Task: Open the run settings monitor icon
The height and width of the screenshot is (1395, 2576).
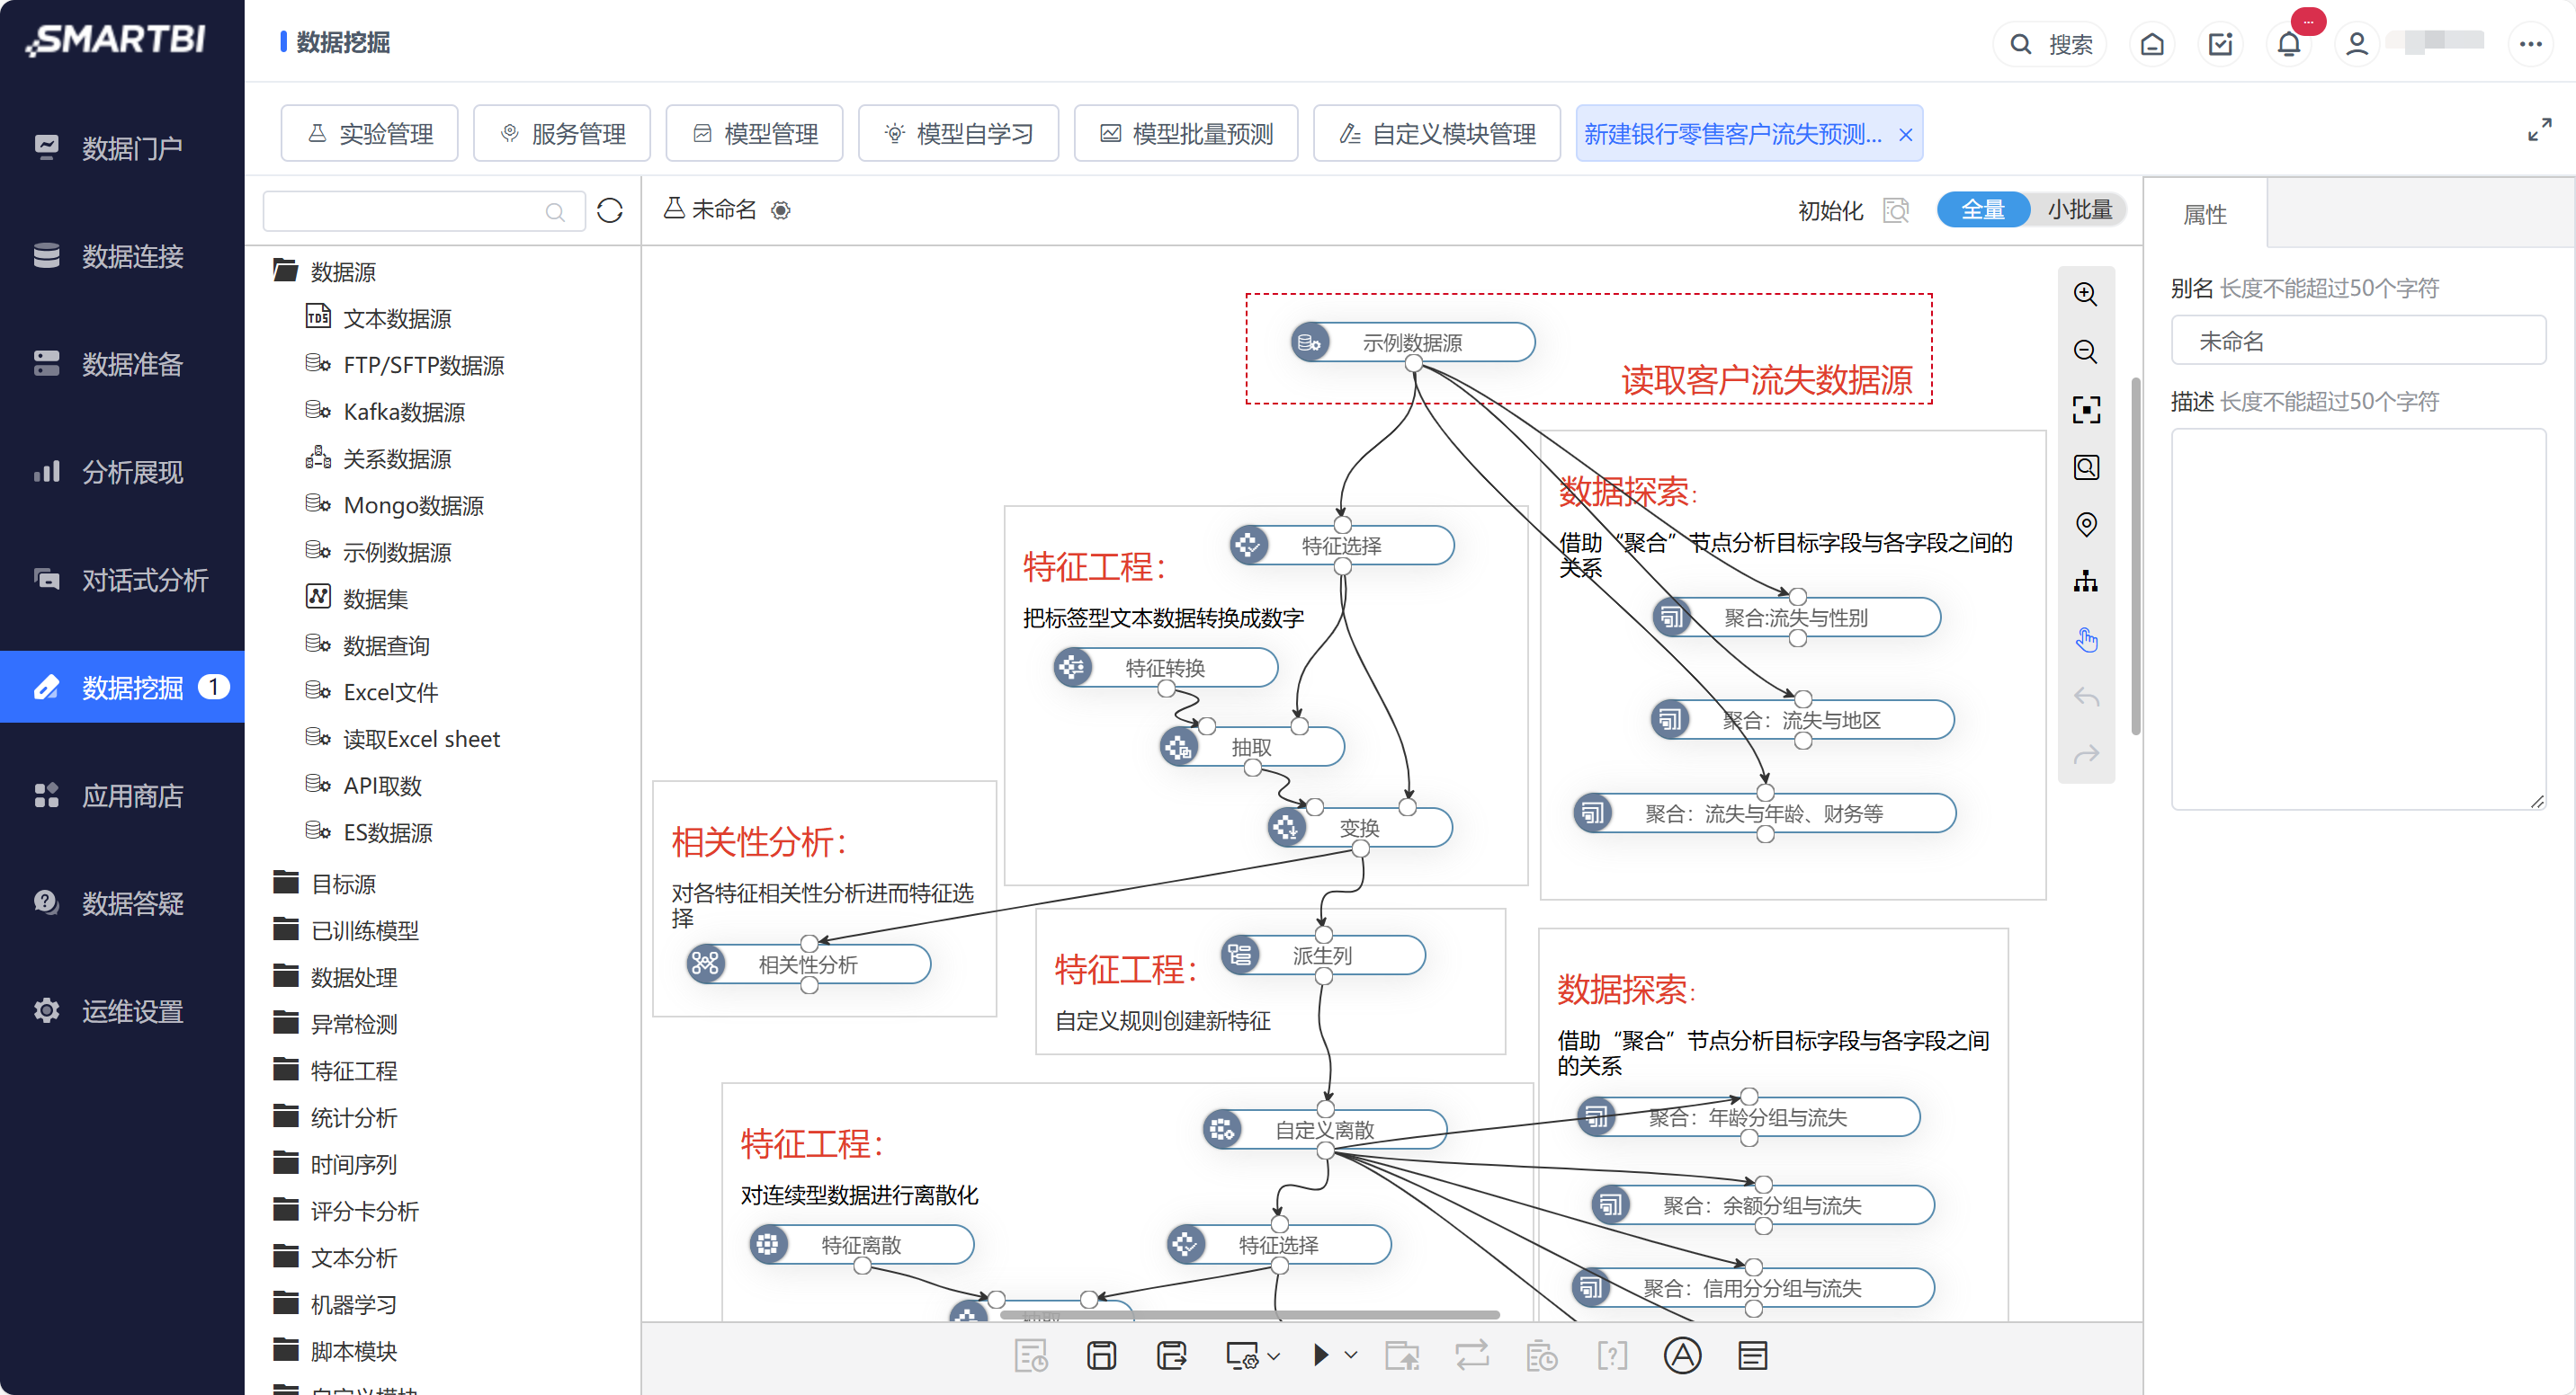Action: 1241,1356
